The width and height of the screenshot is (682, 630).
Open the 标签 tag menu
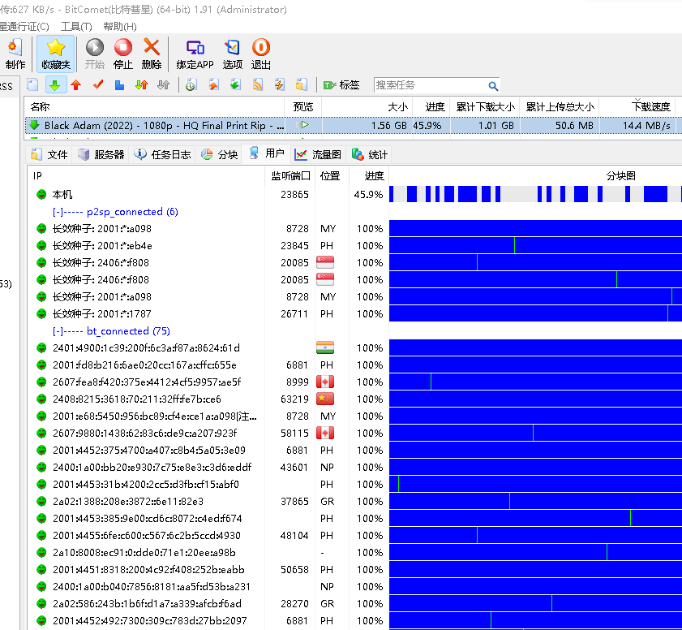tap(341, 85)
